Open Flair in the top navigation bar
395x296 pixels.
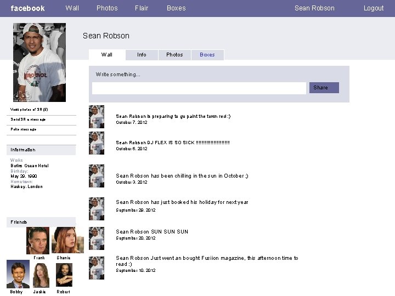pos(142,8)
